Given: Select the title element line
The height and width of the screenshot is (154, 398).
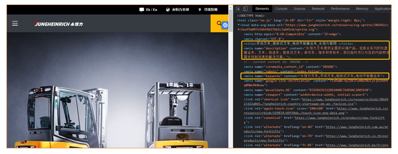Looking at the screenshot, I should click(x=295, y=43).
